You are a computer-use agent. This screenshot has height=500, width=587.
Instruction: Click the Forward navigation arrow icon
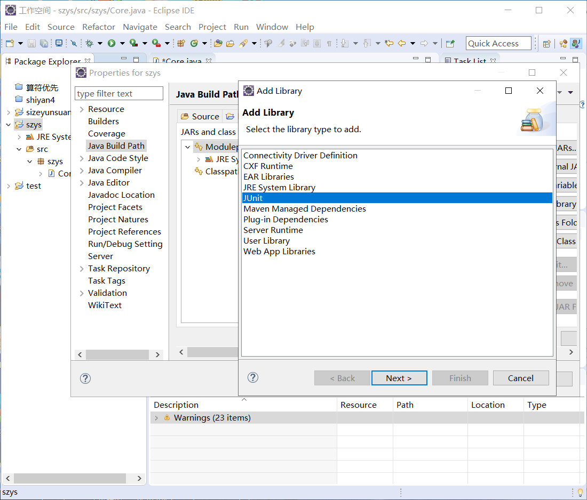tap(424, 43)
